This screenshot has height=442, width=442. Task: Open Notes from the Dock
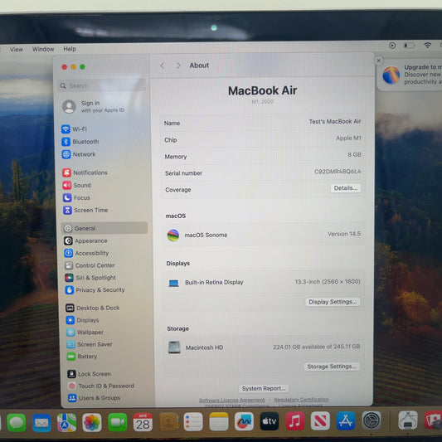[219, 422]
